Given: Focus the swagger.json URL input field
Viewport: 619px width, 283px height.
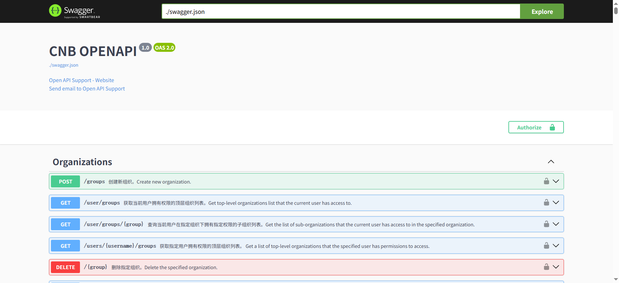Looking at the screenshot, I should pos(340,12).
